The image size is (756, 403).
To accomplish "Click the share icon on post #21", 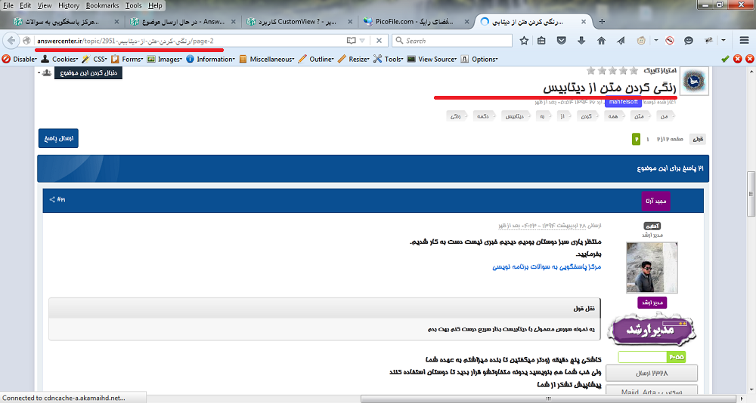I will click(x=52, y=200).
